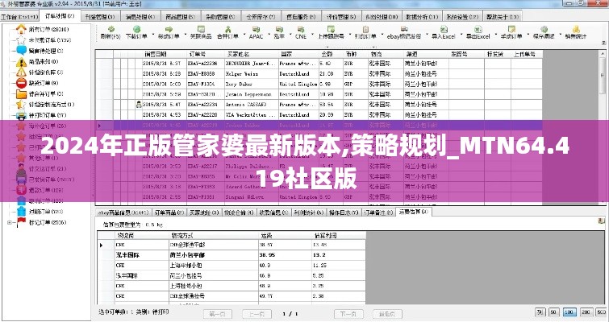
Task: Click the Merge Orders toolbar icon
Action: pyautogui.click(x=228, y=29)
